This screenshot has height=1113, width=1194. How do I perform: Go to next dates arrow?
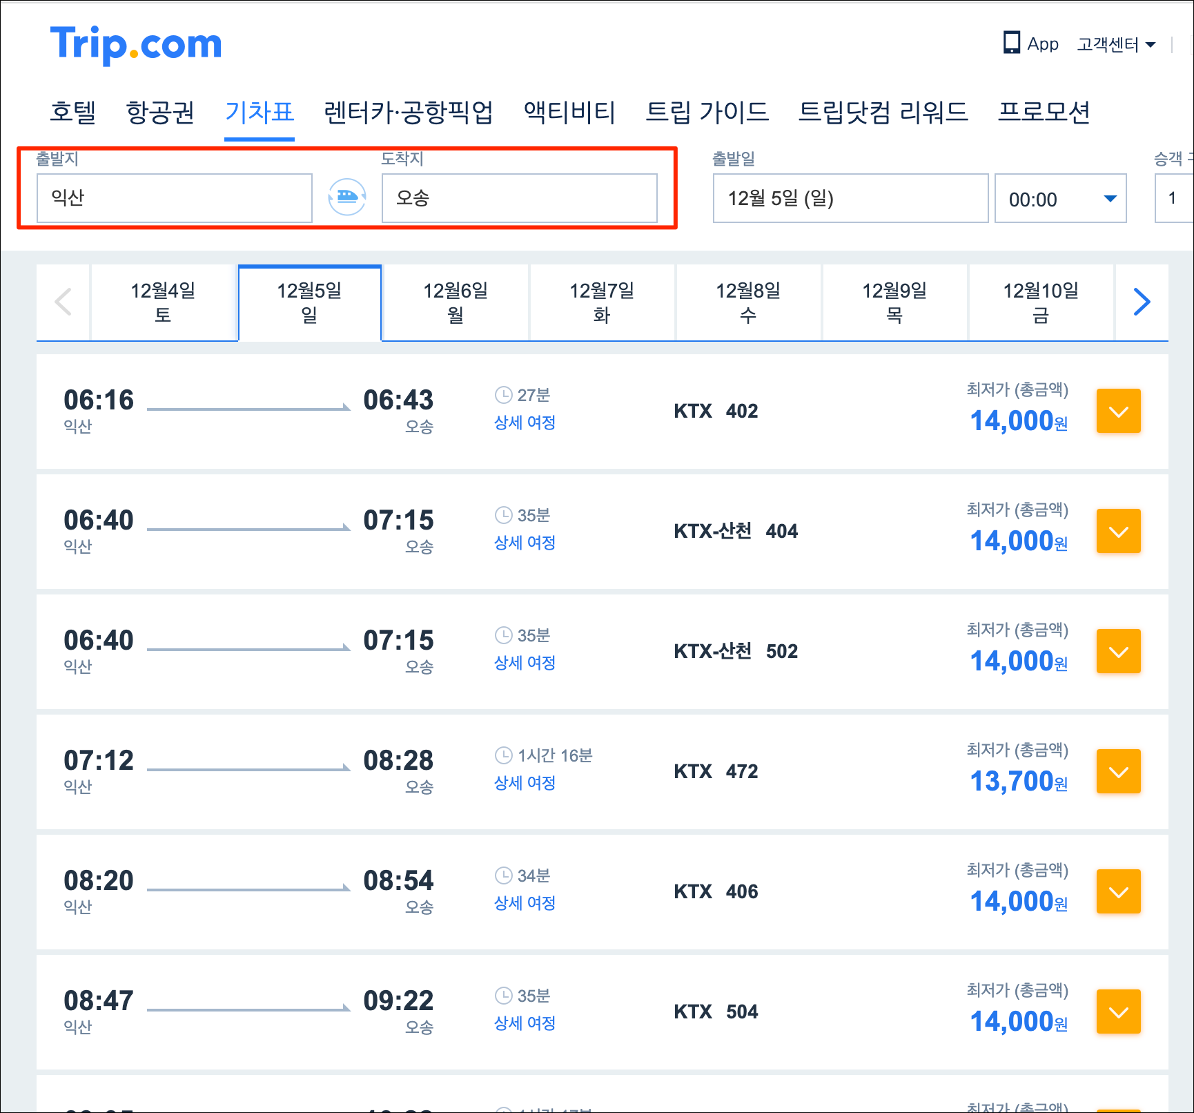pos(1142,302)
